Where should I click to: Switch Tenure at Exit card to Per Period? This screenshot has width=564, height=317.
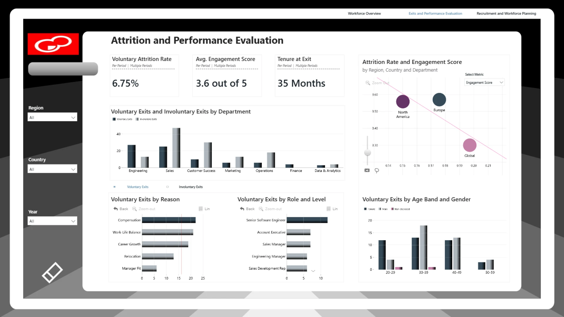284,66
